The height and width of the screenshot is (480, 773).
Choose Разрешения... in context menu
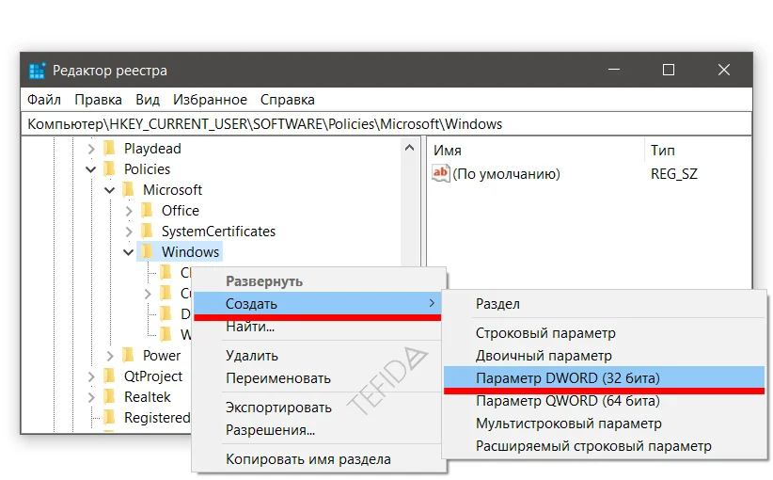click(320, 430)
